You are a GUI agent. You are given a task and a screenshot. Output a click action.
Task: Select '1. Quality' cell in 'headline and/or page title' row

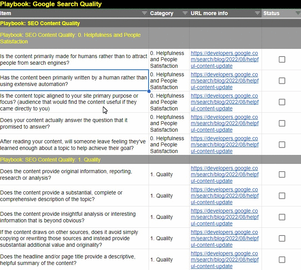169,260
